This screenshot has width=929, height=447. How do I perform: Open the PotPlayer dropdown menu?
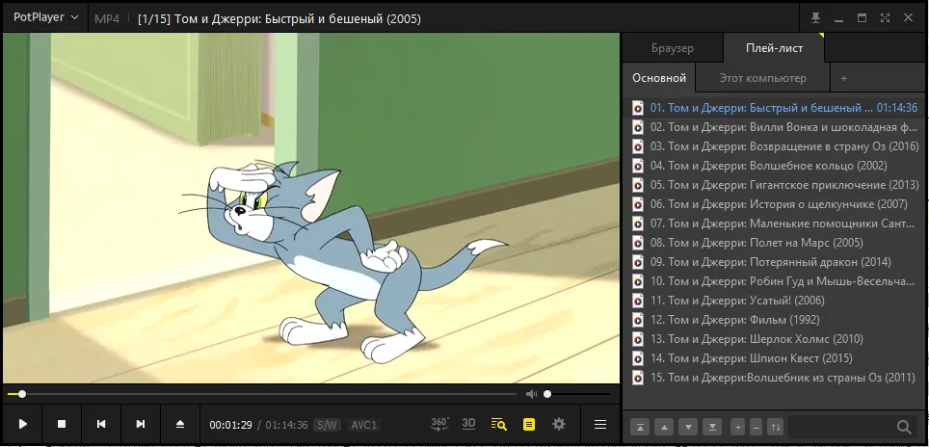[45, 17]
